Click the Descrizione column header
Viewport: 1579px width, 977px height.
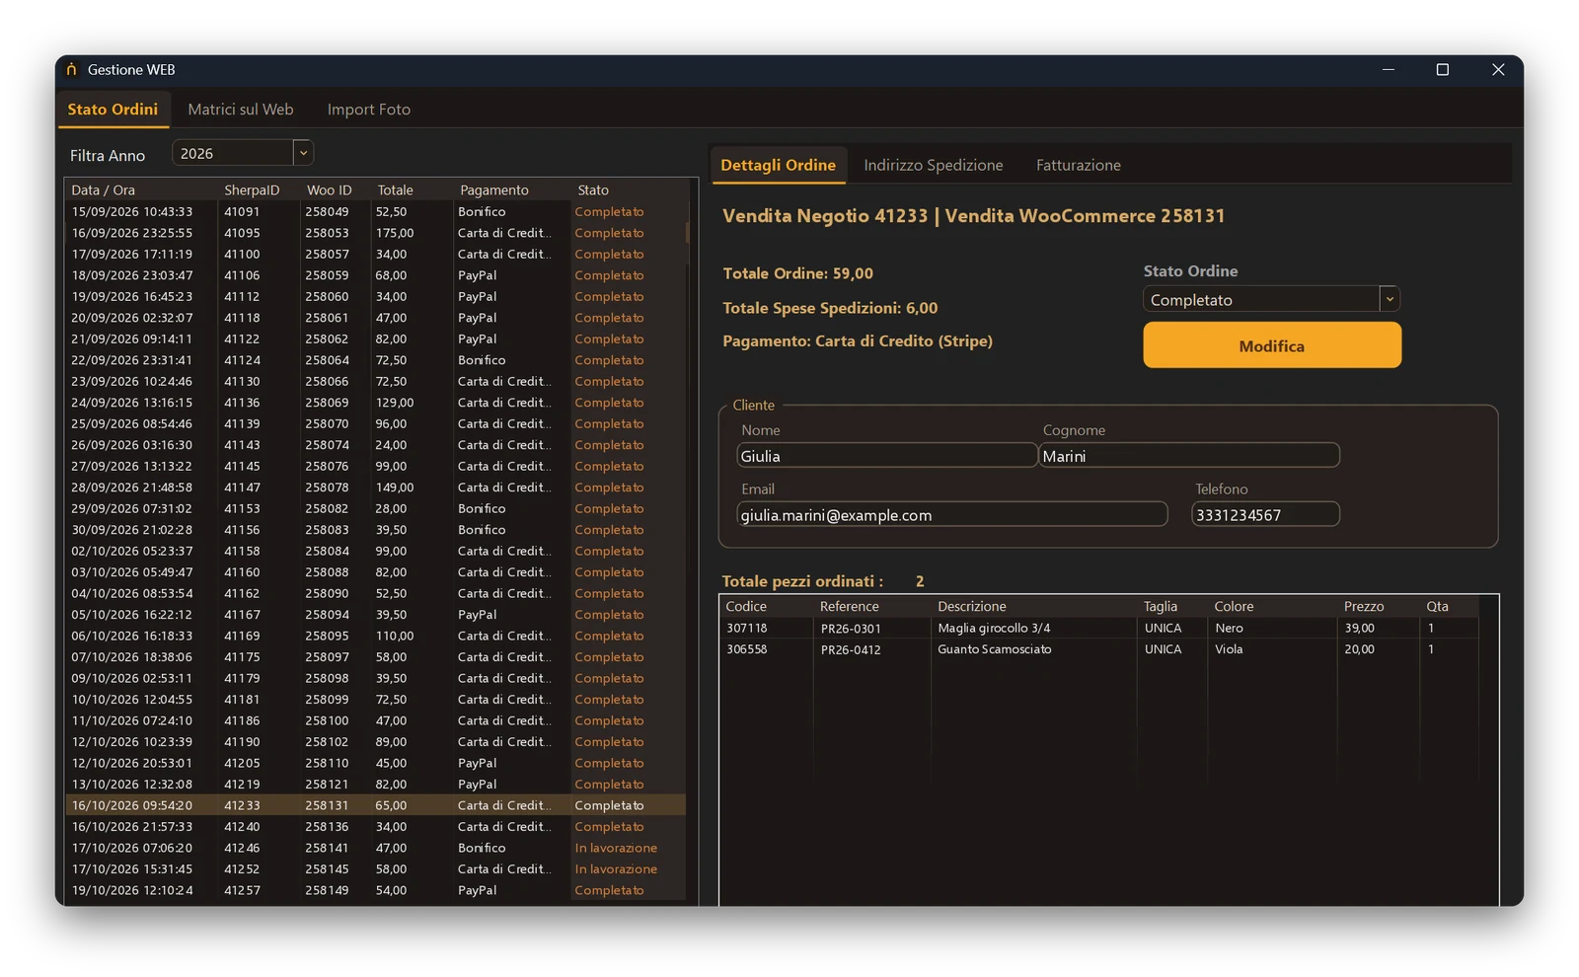[1034, 606]
